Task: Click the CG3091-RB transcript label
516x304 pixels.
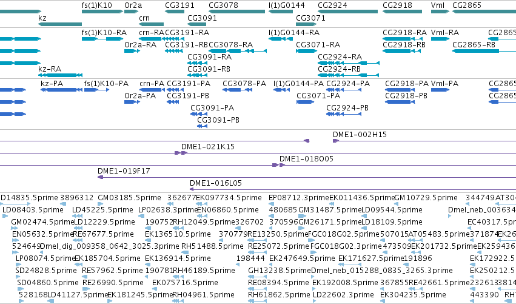Action: (209, 69)
